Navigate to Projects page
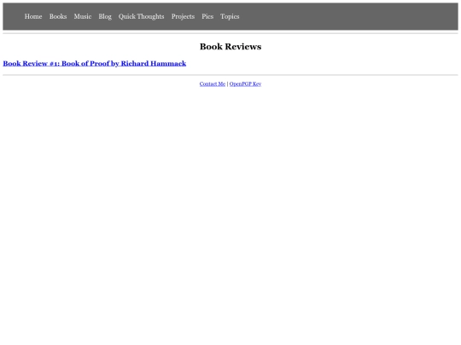Screen dimensions: 461x345 click(183, 17)
